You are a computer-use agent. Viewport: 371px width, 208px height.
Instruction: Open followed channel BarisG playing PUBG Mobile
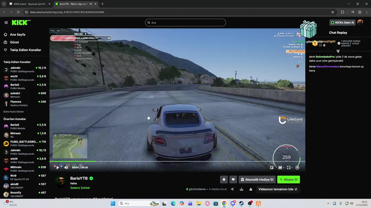point(25,86)
